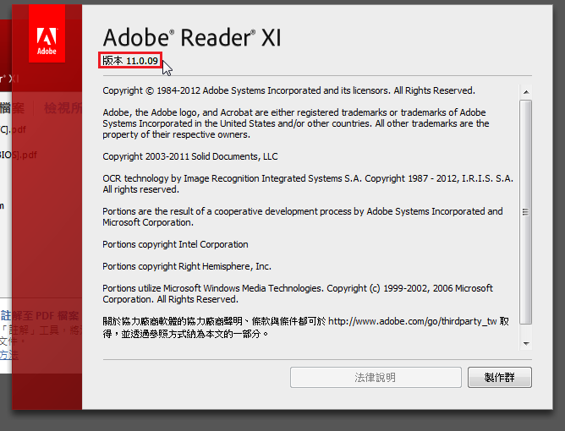Open the recent file ending in IOS].pdf
The image size is (565, 431).
[19, 155]
